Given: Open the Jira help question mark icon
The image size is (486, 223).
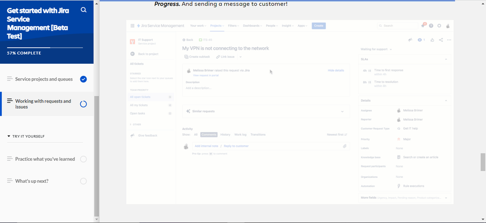Looking at the screenshot, I should (x=431, y=26).
